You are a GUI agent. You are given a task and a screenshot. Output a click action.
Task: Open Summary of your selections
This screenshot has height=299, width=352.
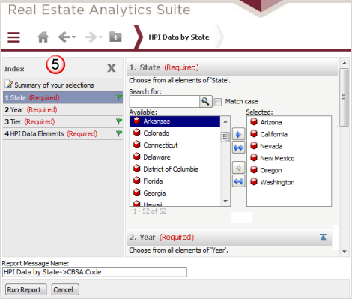point(54,85)
